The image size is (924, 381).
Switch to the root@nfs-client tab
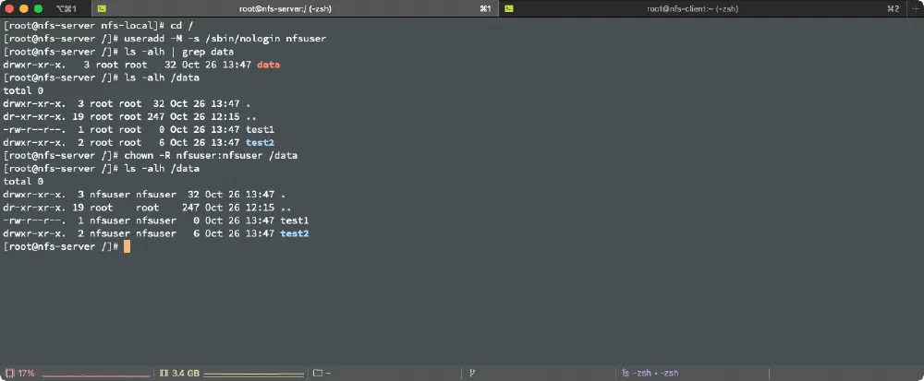(x=702, y=8)
